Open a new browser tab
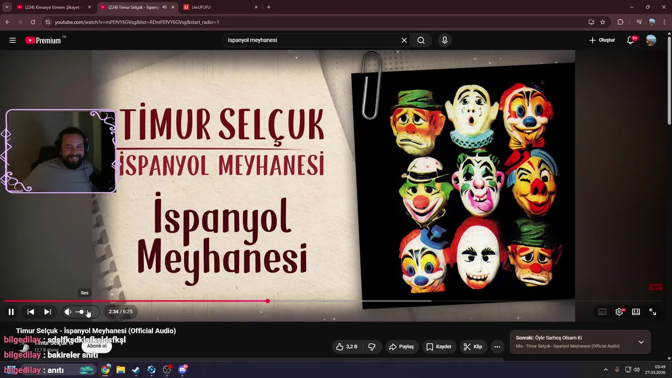Image resolution: width=672 pixels, height=378 pixels. click(x=269, y=7)
